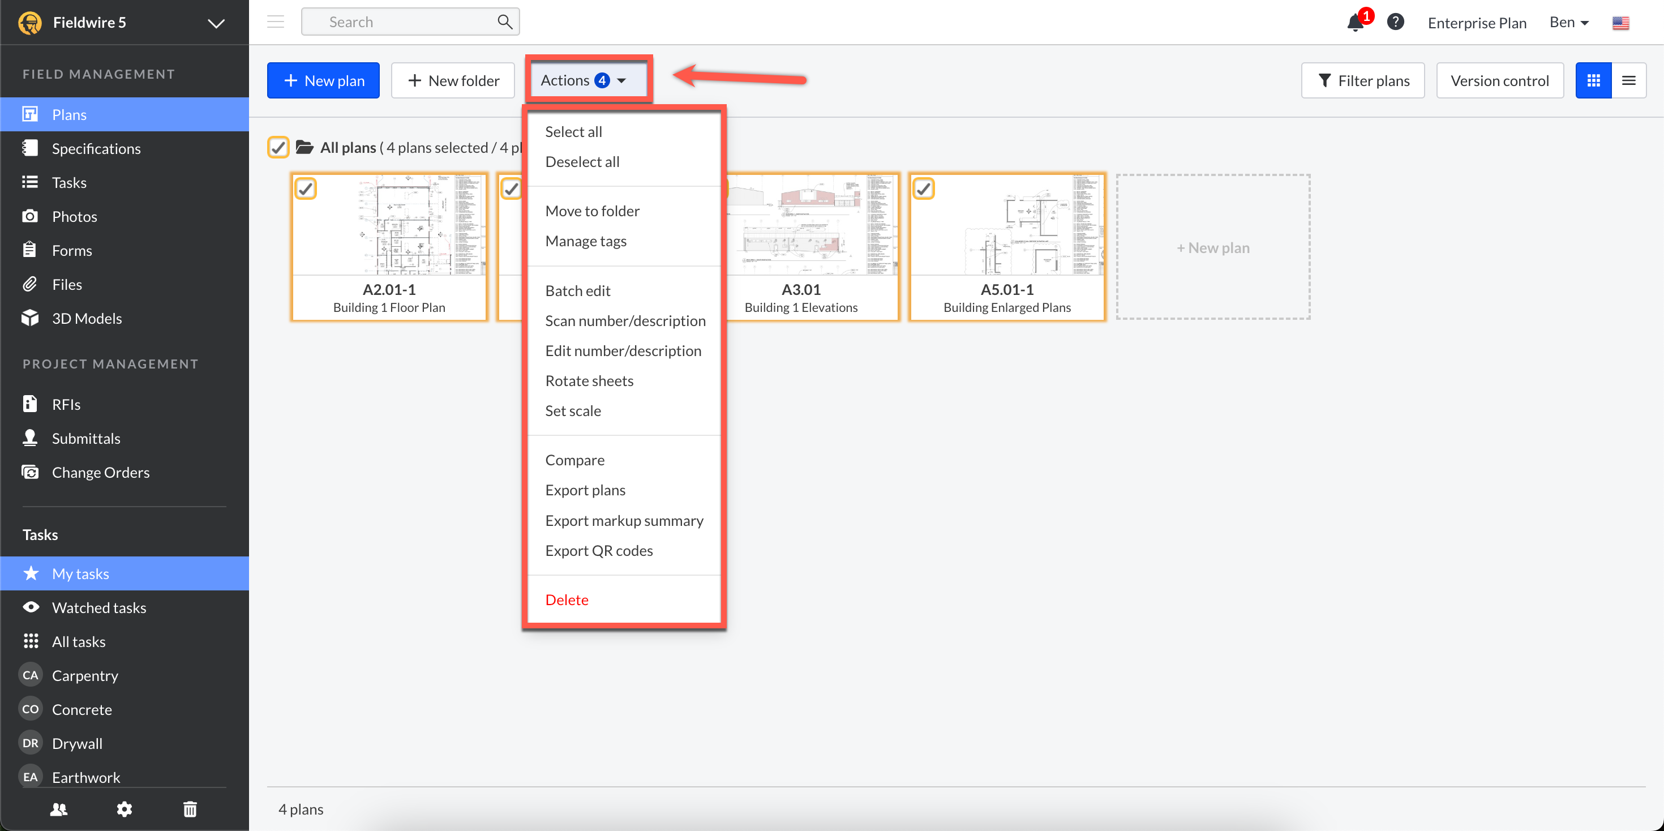Switch to list view layout icon
The image size is (1664, 831).
pos(1628,81)
